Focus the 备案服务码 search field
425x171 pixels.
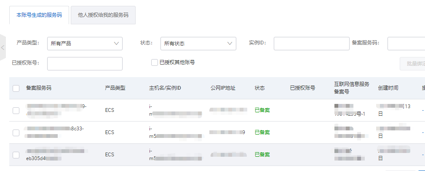[406, 43]
